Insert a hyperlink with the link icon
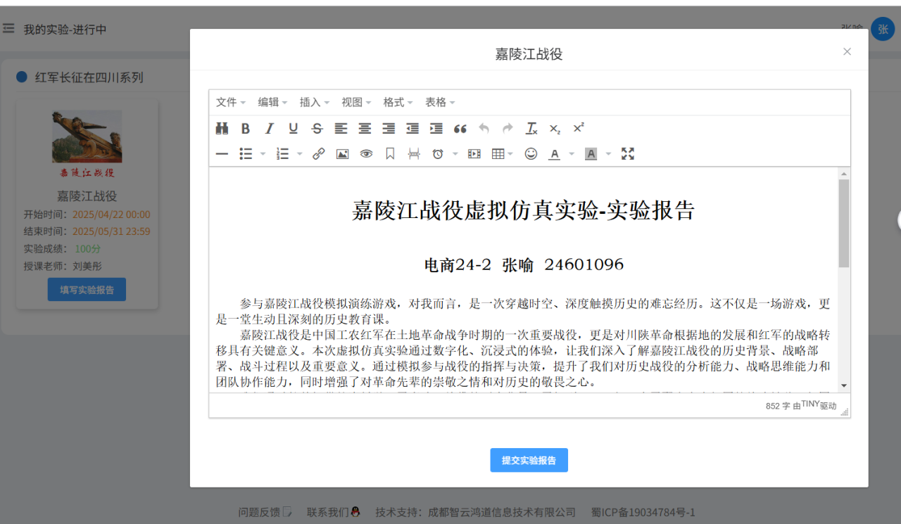901x524 pixels. point(318,154)
